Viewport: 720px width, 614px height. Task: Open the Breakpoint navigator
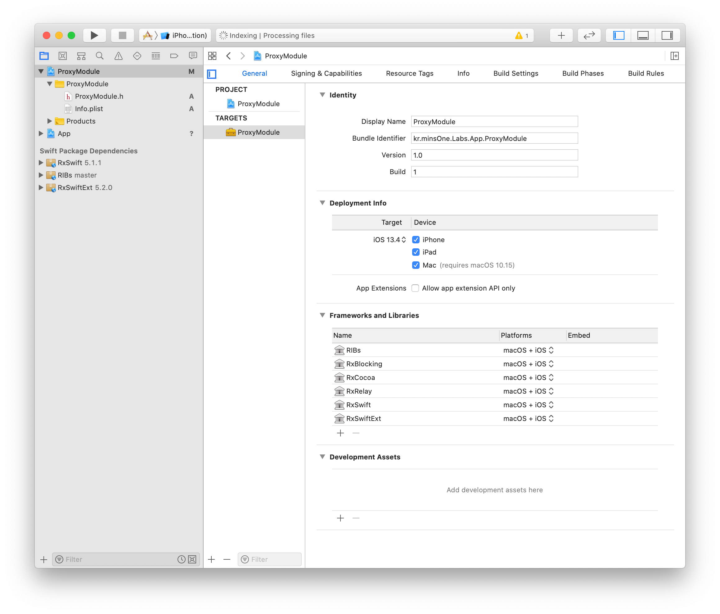[174, 56]
